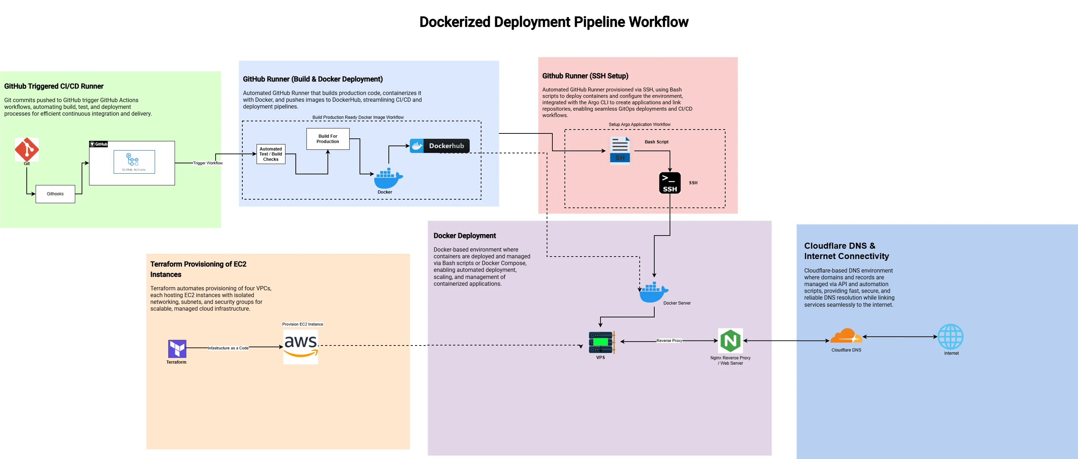Select the Trigger Workflow label
This screenshot has width=1078, height=459.
pyautogui.click(x=207, y=163)
